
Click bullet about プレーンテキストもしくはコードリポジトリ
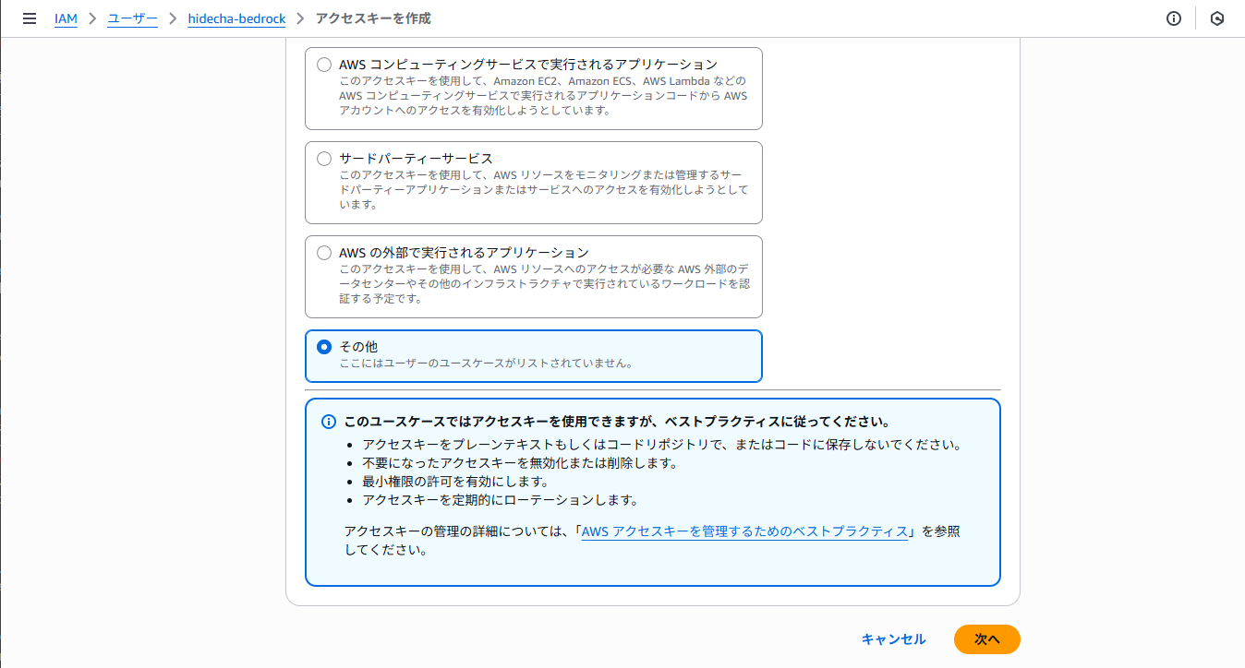(662, 445)
